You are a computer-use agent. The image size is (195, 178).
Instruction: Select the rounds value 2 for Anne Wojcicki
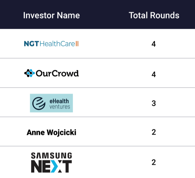click(154, 132)
